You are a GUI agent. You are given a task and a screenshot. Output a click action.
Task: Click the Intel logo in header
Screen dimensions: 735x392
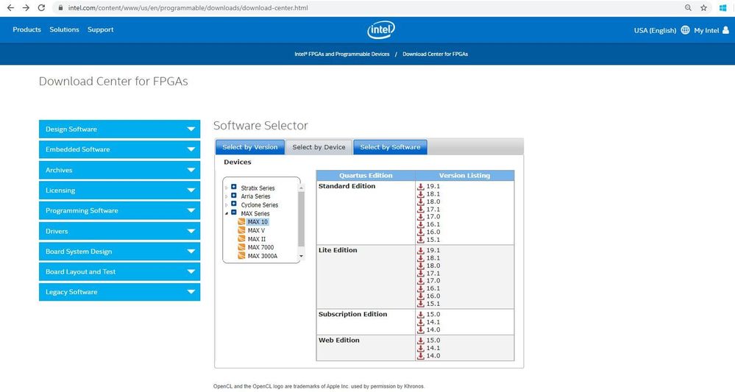[x=380, y=30]
